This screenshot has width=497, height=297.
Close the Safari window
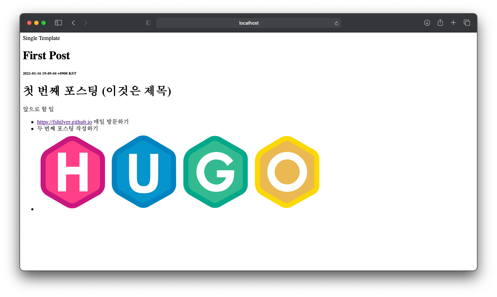29,23
